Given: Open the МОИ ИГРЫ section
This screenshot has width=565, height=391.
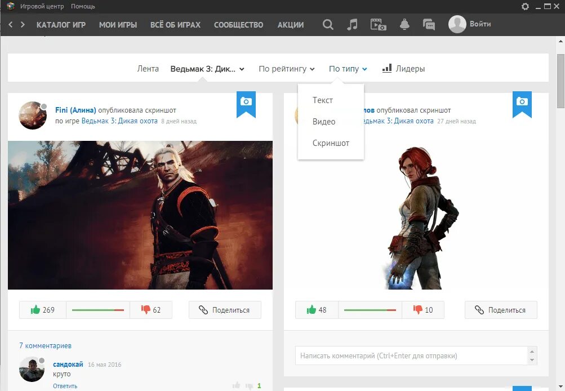Looking at the screenshot, I should click(118, 25).
